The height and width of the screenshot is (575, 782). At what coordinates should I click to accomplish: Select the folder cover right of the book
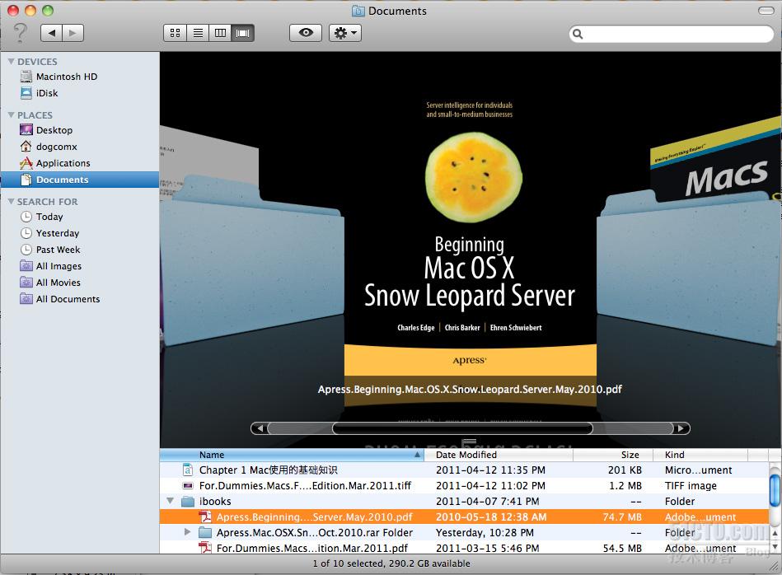pos(688,269)
